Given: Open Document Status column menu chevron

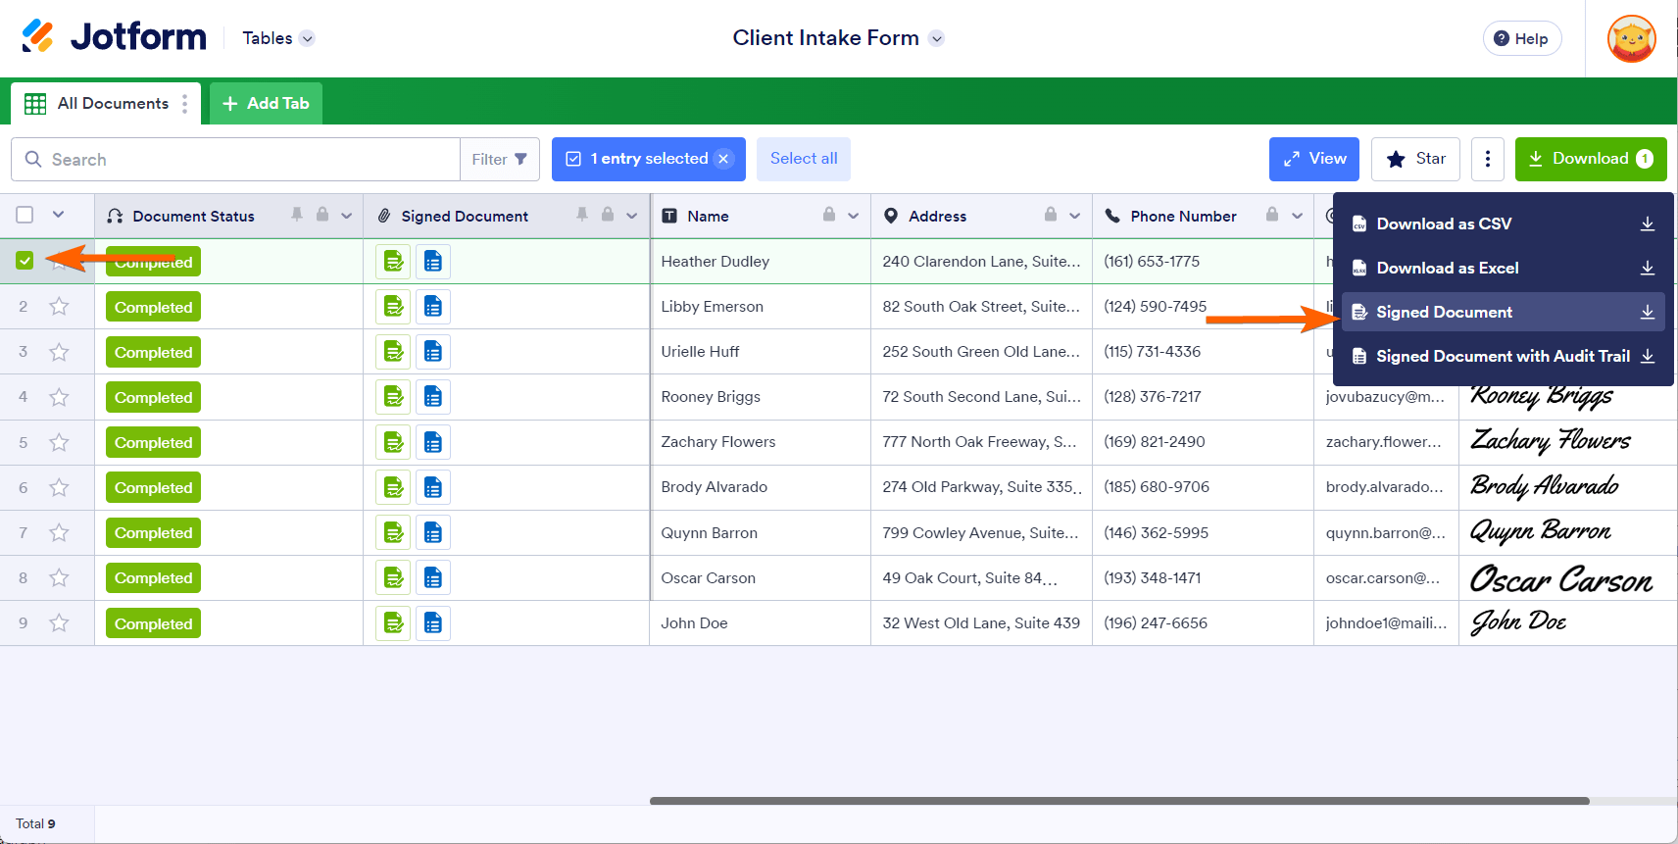Looking at the screenshot, I should click(x=346, y=216).
